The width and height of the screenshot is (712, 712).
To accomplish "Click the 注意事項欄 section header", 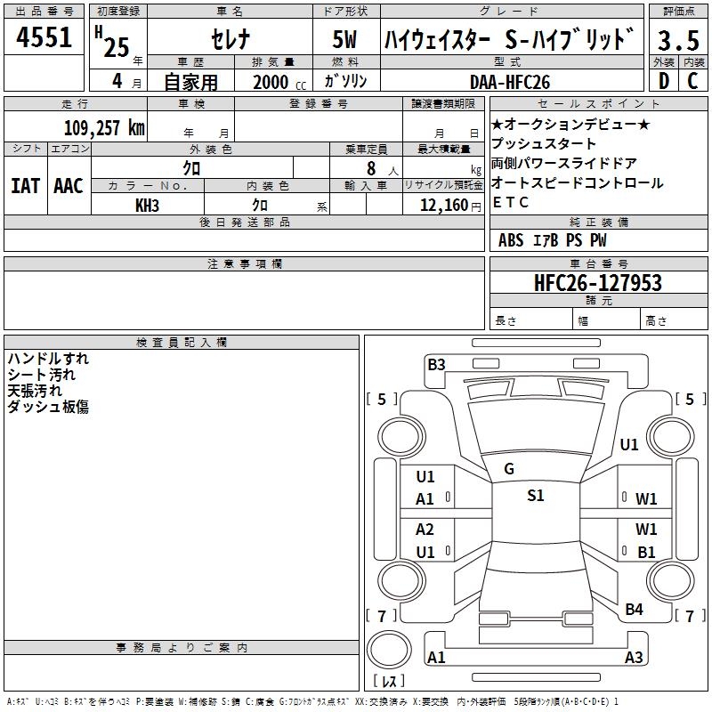I will [244, 263].
